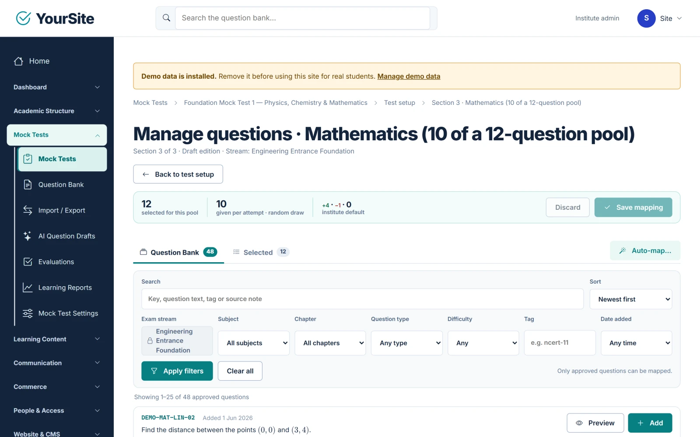This screenshot has width=700, height=437.
Task: Click the Mock Tests breadcrumb link
Action: [x=150, y=103]
